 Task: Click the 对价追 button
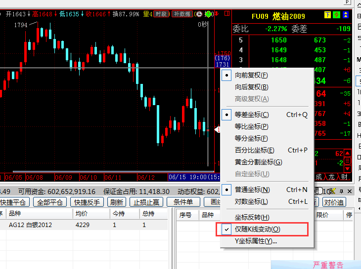click(334, 202)
